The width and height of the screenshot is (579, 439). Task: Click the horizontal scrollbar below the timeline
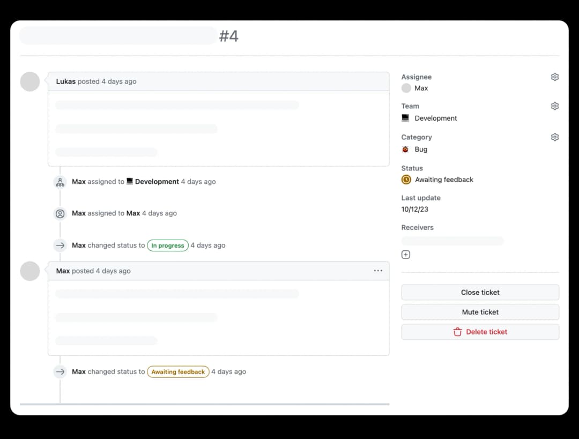(205, 404)
